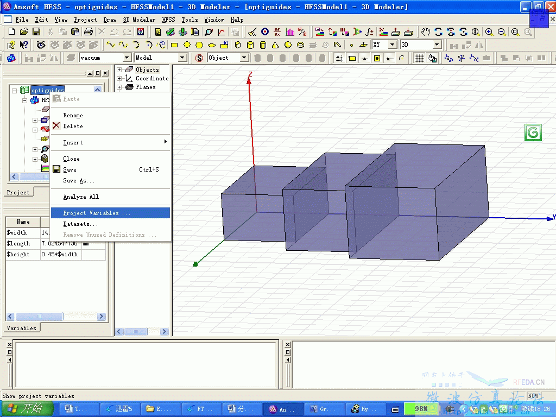Image resolution: width=556 pixels, height=417 pixels.
Task: Click the Draw Torus tool icon
Action: pos(300,45)
